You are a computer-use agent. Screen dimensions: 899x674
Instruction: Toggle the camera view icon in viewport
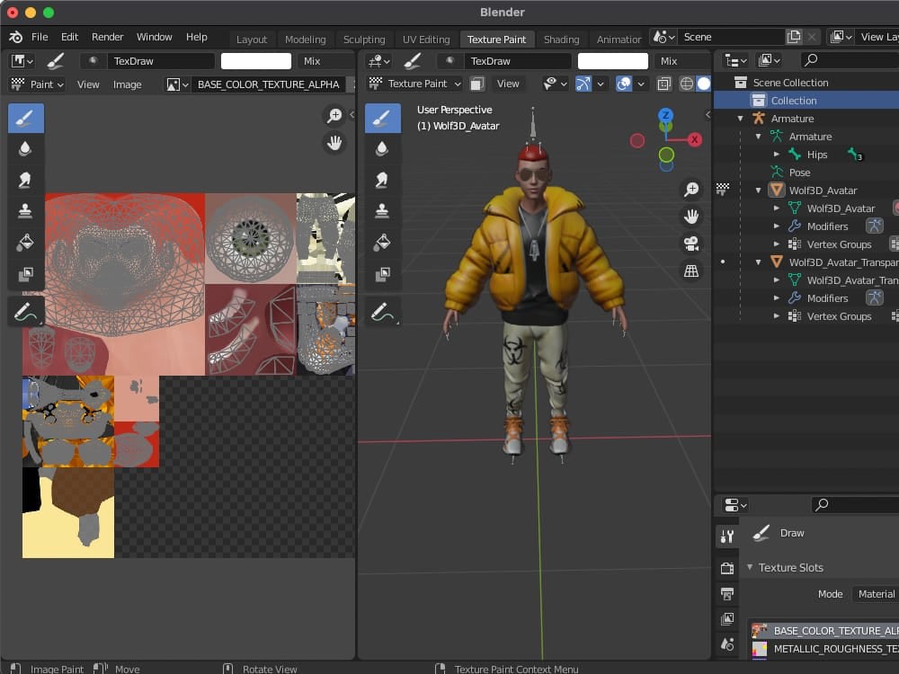[x=691, y=244]
